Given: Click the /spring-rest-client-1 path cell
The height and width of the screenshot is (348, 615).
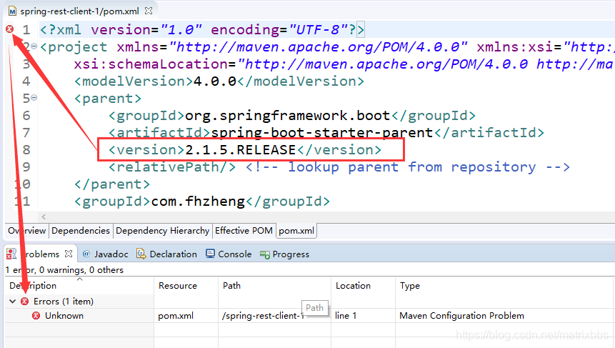Looking at the screenshot, I should (x=263, y=316).
